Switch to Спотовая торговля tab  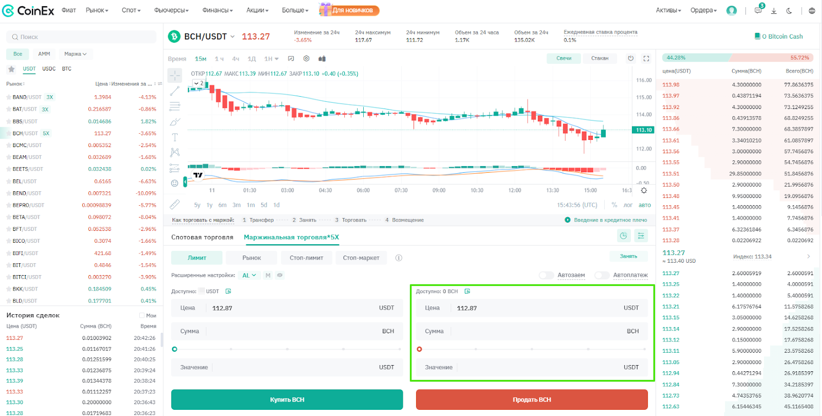(x=202, y=237)
